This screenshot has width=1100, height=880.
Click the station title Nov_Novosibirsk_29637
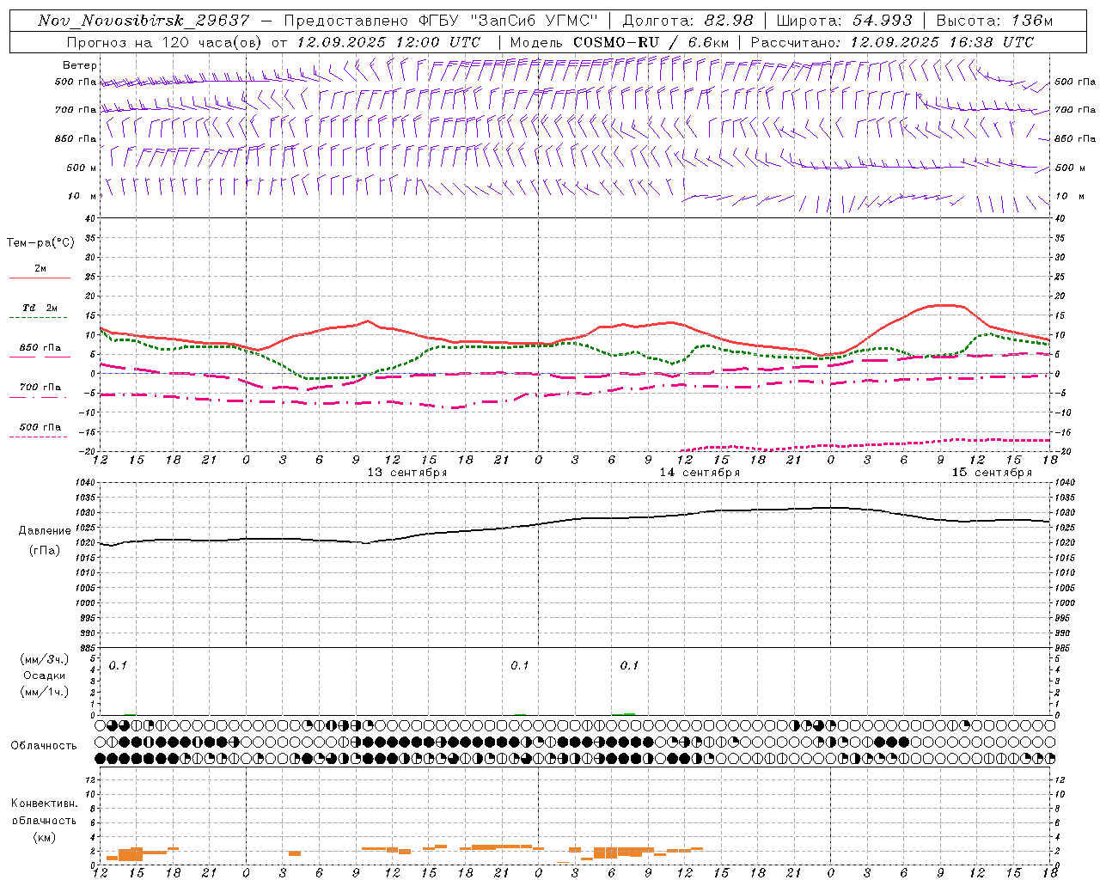(x=144, y=21)
